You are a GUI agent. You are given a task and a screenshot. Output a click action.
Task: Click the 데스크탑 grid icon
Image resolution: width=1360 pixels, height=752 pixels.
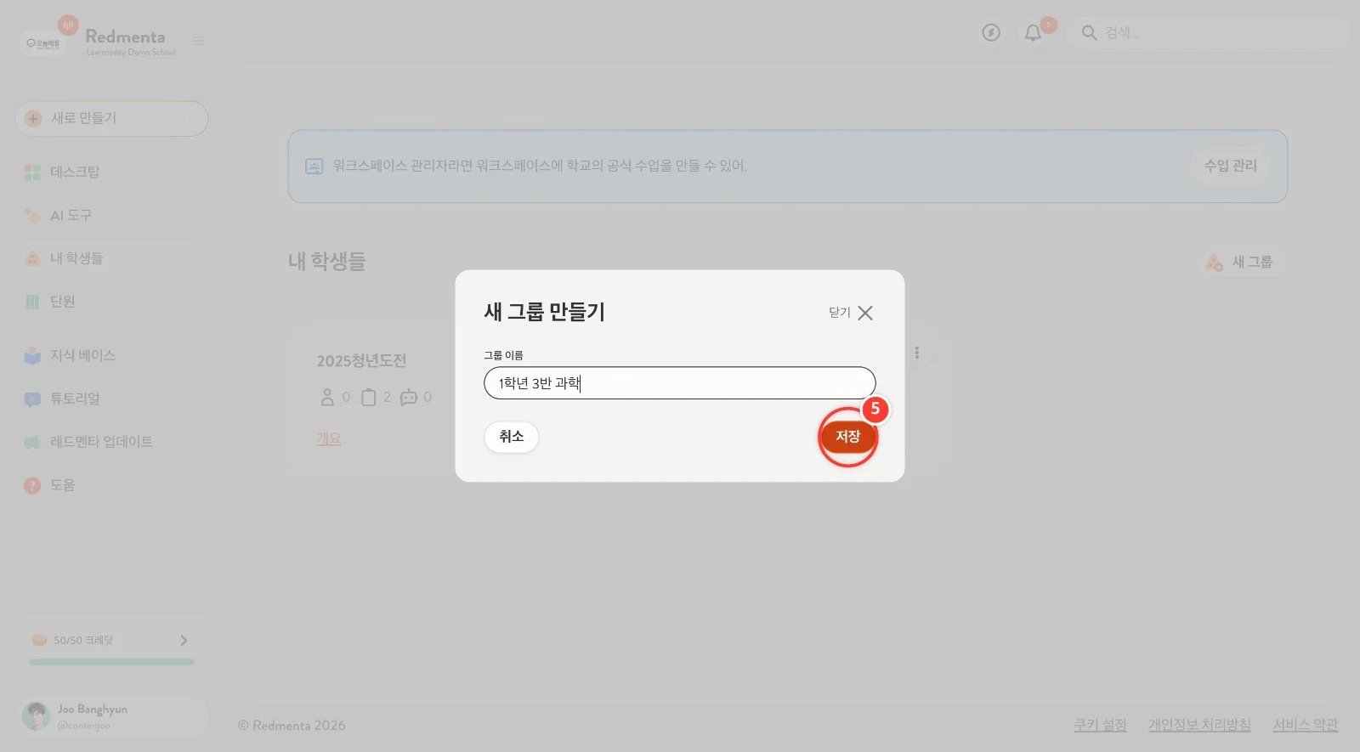tap(32, 172)
